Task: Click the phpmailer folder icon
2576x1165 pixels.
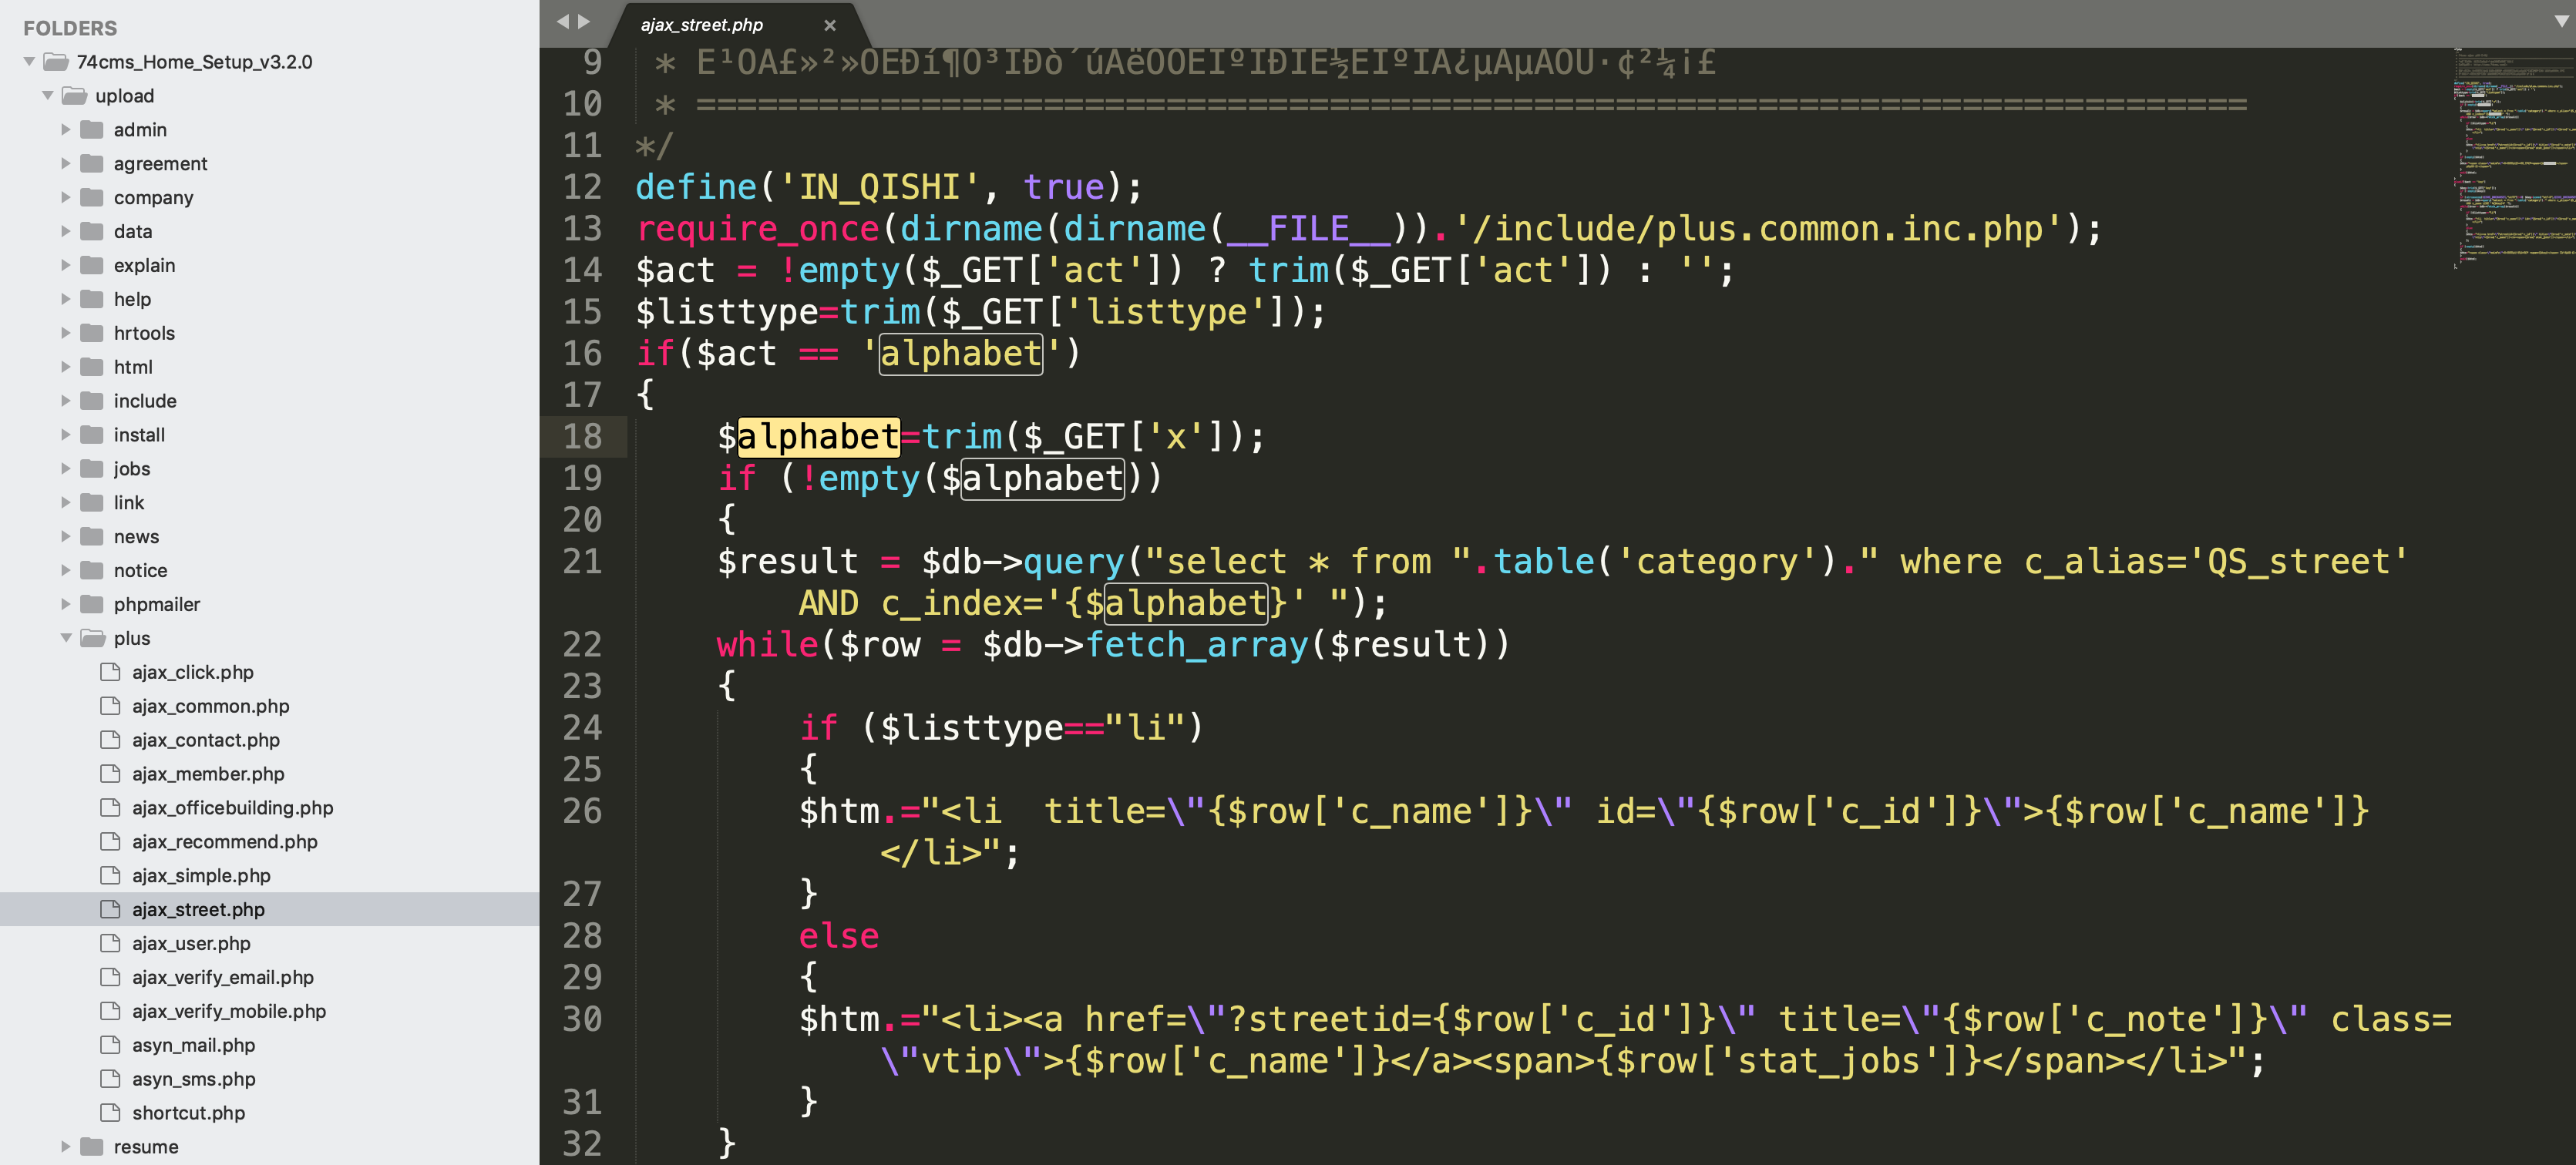Action: click(x=92, y=604)
